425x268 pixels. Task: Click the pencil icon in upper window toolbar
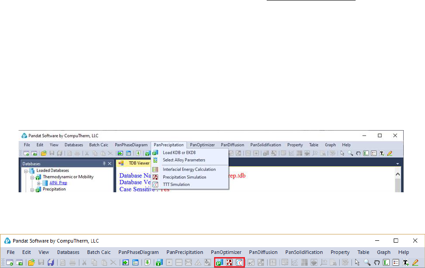pyautogui.click(x=390, y=153)
